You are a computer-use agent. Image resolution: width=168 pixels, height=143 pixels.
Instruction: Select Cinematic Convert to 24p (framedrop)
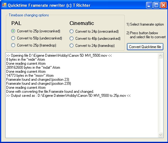[92, 46]
